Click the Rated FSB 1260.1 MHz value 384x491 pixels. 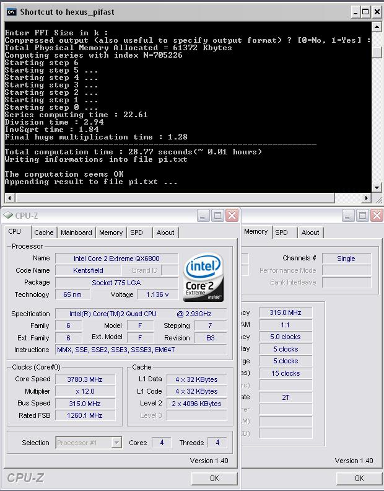[85, 415]
